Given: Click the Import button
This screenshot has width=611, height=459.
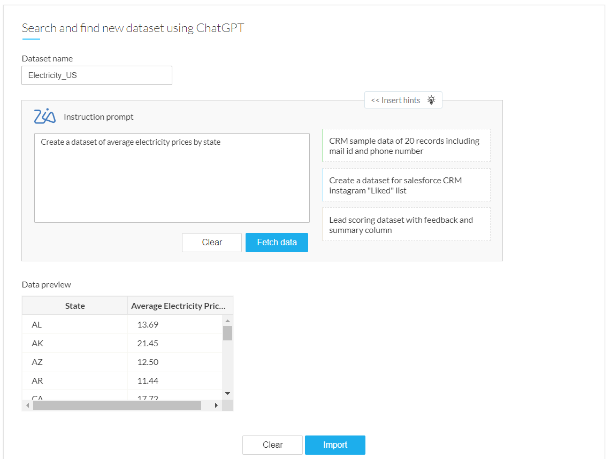Looking at the screenshot, I should (x=335, y=445).
